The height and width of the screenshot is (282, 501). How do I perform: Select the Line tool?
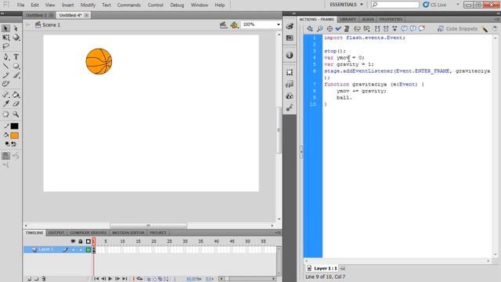click(5, 66)
